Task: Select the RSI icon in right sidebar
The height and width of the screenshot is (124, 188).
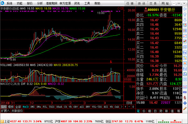Action: pos(185,92)
